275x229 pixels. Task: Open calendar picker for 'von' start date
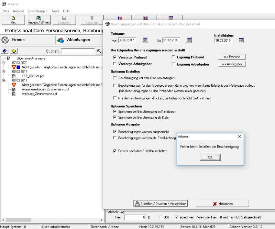[145, 40]
